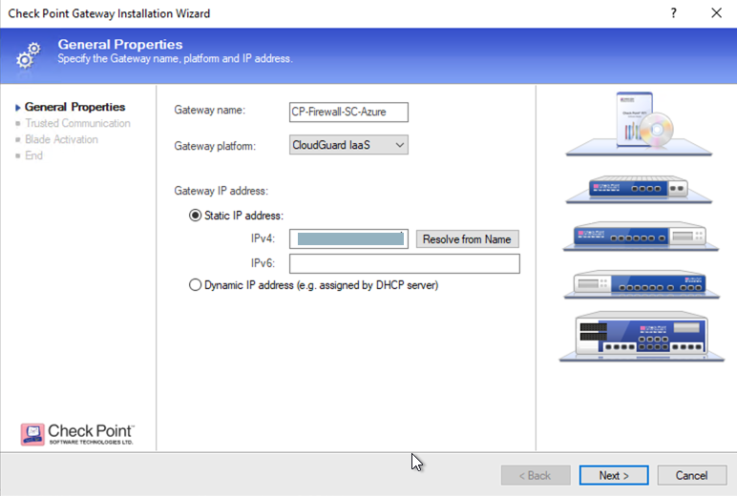Click the IPv6 address input field
The image size is (737, 496).
[404, 263]
